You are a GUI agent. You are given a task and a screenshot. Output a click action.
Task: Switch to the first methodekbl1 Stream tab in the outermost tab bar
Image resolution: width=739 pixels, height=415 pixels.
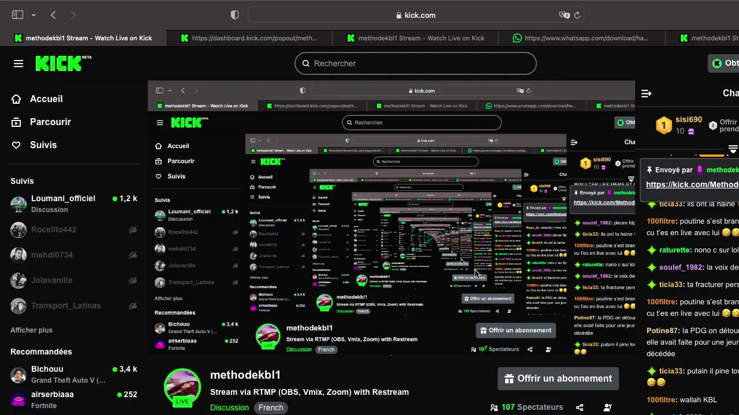(83, 38)
